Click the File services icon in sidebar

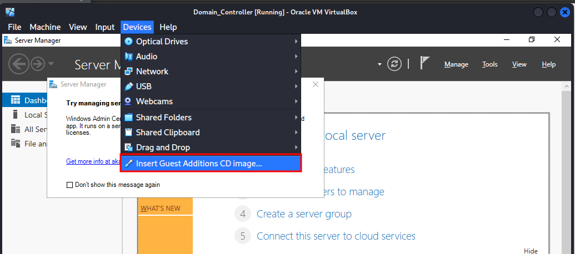pyautogui.click(x=16, y=144)
